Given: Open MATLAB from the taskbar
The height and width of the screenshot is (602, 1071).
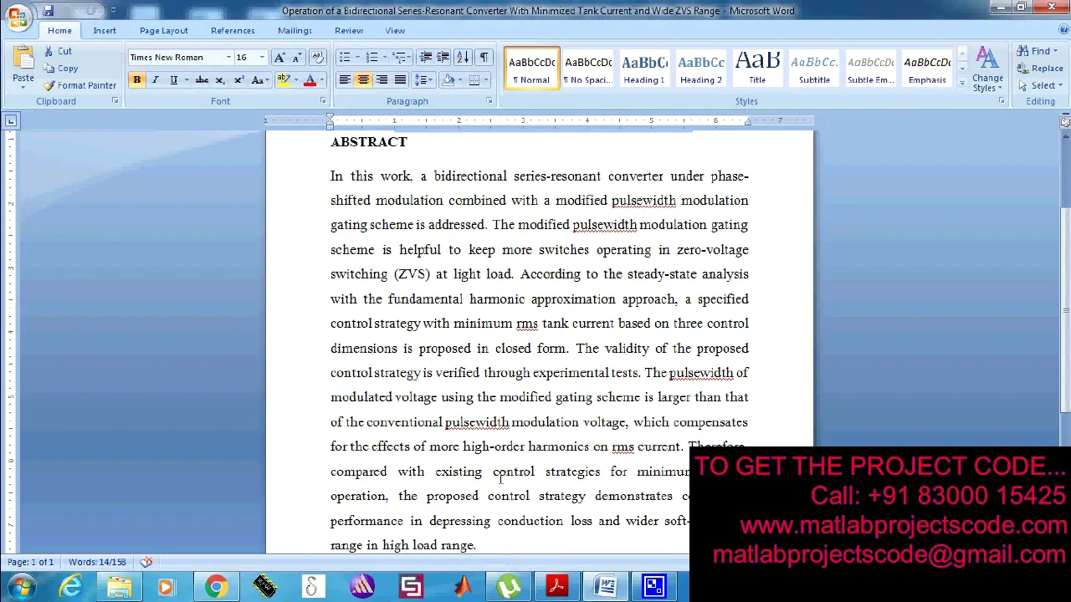Looking at the screenshot, I should pyautogui.click(x=462, y=587).
